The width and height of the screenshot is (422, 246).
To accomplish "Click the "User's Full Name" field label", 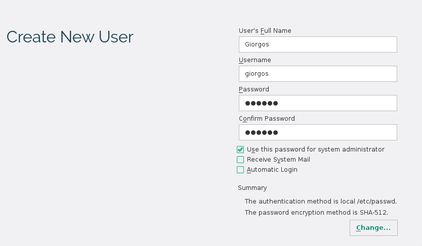I will point(265,31).
